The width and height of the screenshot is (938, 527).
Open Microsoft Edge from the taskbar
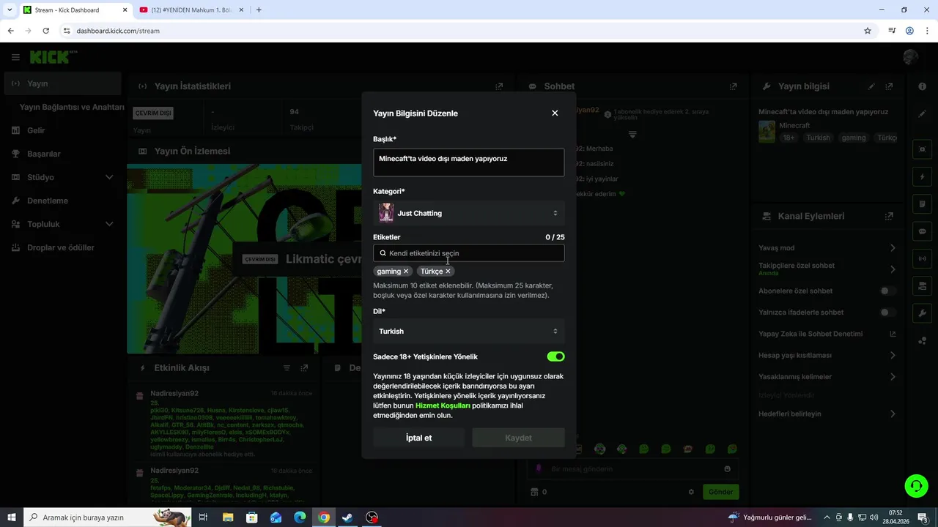[300, 517]
